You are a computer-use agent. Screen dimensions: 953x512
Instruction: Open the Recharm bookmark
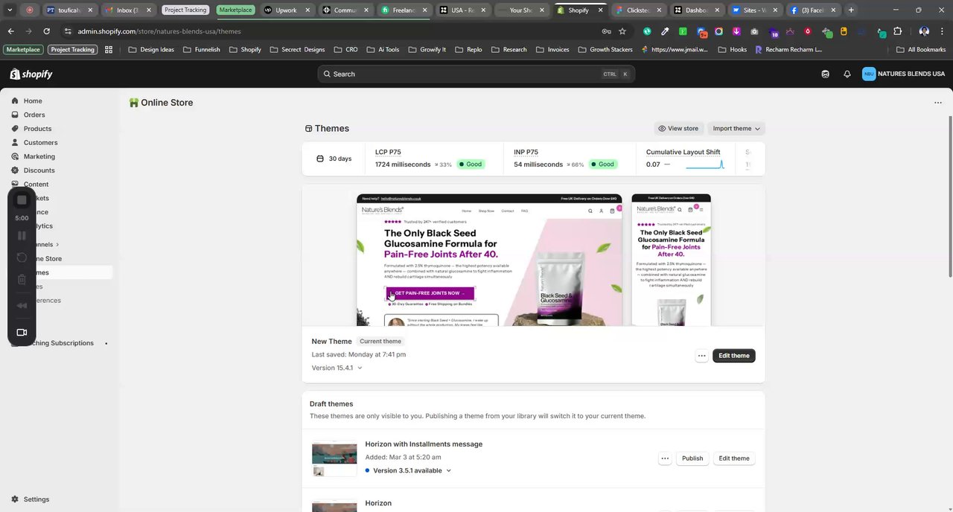point(788,49)
